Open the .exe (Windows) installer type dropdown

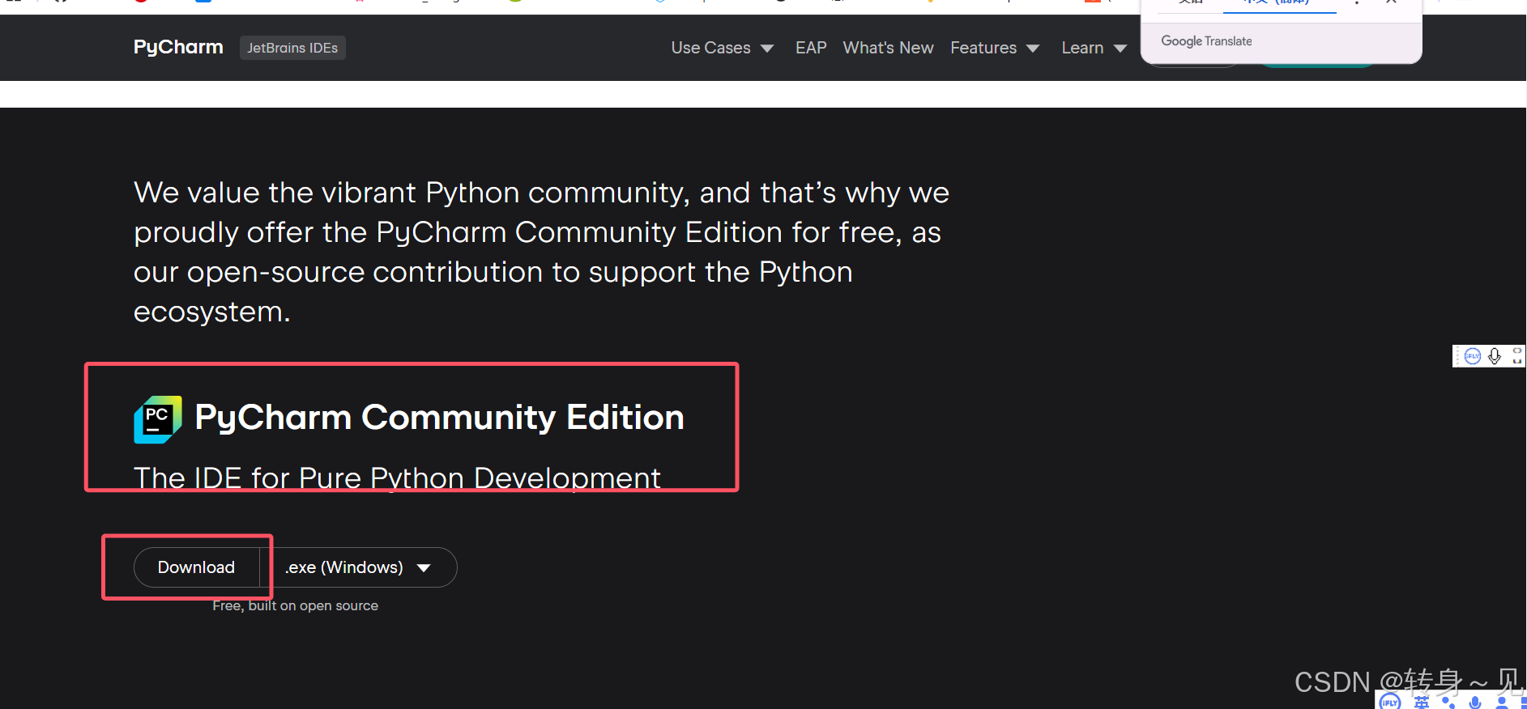tap(358, 567)
